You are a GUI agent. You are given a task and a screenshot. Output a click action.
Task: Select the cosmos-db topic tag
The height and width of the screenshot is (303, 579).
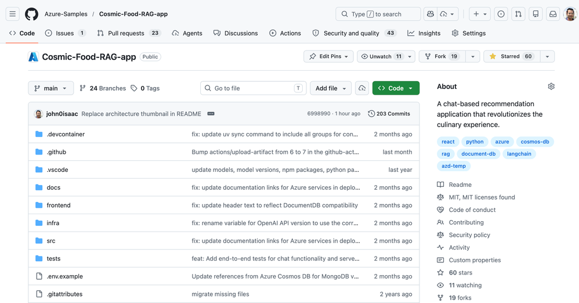535,142
